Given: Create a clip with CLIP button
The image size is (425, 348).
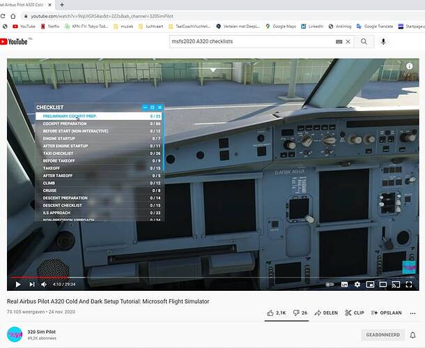Looking at the screenshot, I should point(355,312).
